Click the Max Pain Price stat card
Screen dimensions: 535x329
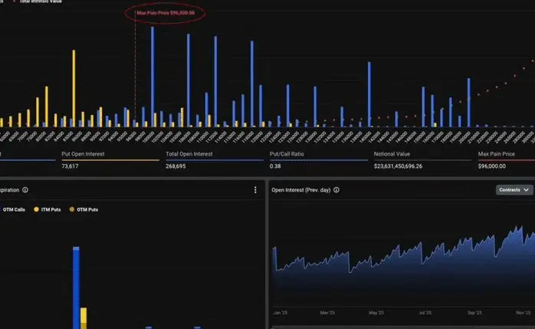pyautogui.click(x=507, y=160)
